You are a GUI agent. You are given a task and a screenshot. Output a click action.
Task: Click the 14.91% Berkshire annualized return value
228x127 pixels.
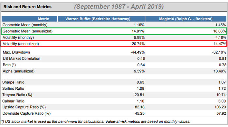point(138,31)
